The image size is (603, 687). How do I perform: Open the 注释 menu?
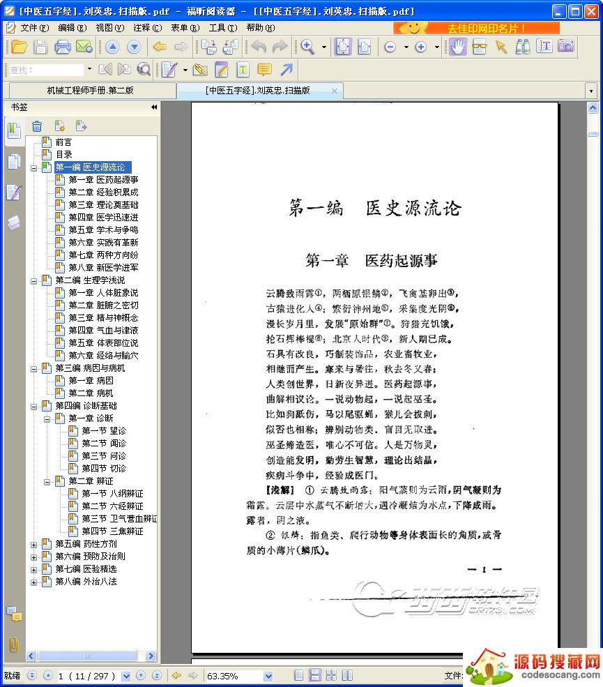[x=148, y=28]
